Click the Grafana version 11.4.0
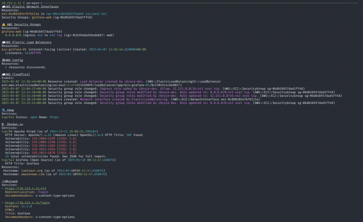Image resolution: width=363 pixels, height=222 pixels. tap(26, 206)
